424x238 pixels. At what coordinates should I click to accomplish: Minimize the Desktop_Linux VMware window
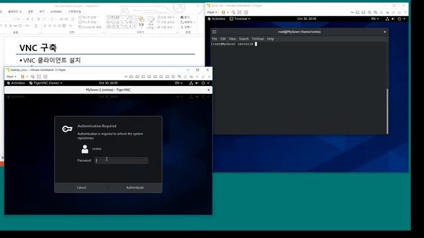click(188, 70)
